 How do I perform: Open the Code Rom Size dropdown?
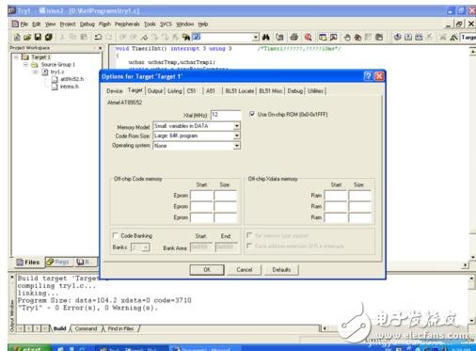(237, 136)
